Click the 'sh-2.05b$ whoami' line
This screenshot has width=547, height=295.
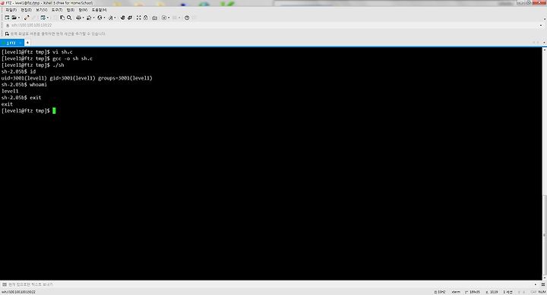[x=24, y=85]
